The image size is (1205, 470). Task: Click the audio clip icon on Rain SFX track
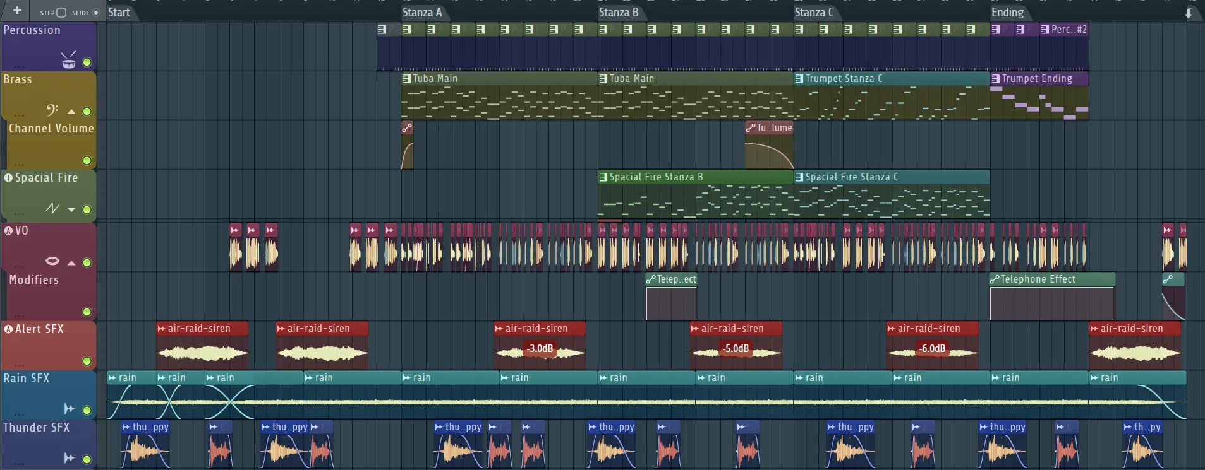pos(69,409)
